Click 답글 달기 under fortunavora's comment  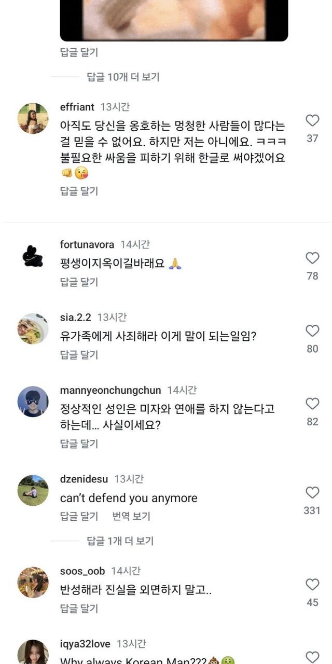tap(79, 282)
